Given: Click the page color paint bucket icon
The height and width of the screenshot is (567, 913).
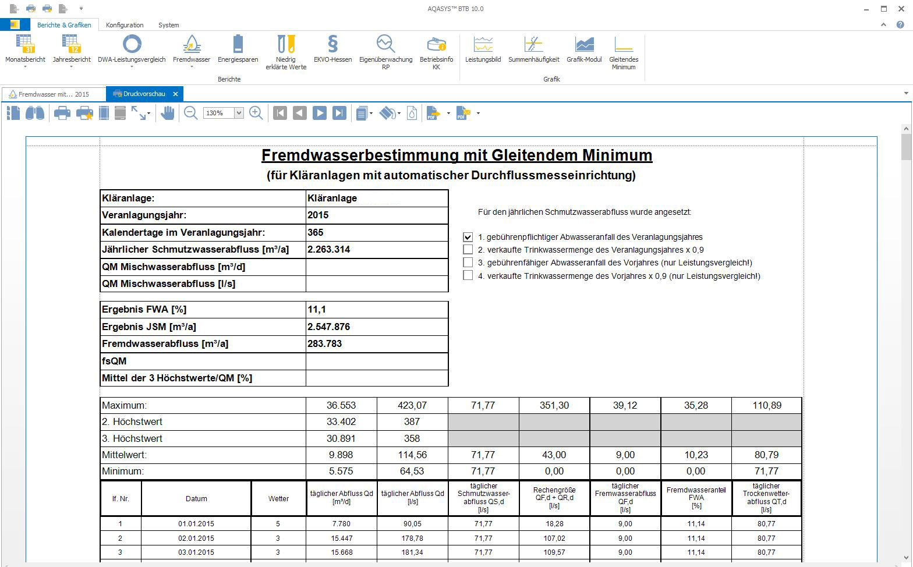Looking at the screenshot, I should click(x=388, y=113).
